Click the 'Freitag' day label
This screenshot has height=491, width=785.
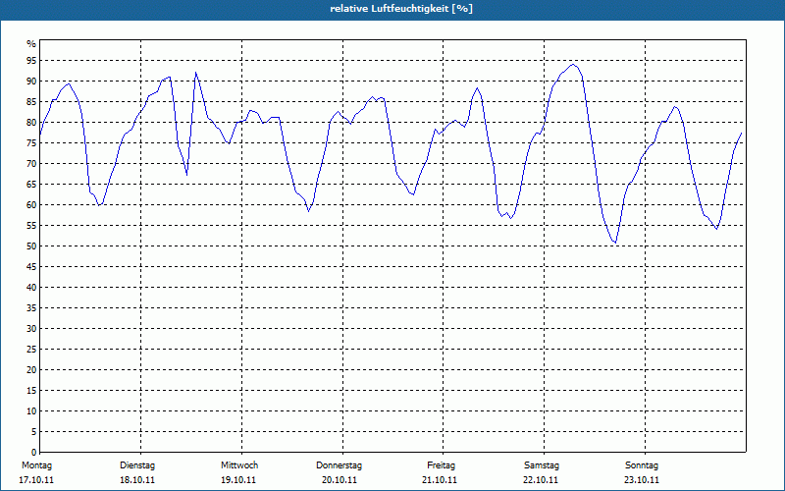pos(441,465)
